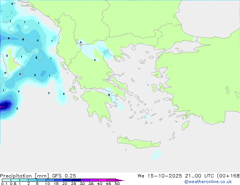Click the legend swatch between 0.5 and 1
The height and width of the screenshot is (185, 240).
(x=15, y=180)
